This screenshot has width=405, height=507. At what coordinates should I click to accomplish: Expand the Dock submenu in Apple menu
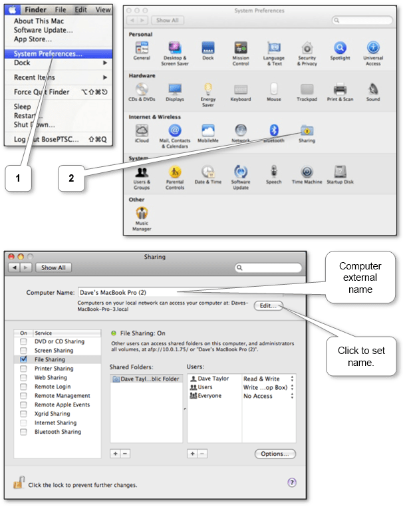(x=59, y=63)
